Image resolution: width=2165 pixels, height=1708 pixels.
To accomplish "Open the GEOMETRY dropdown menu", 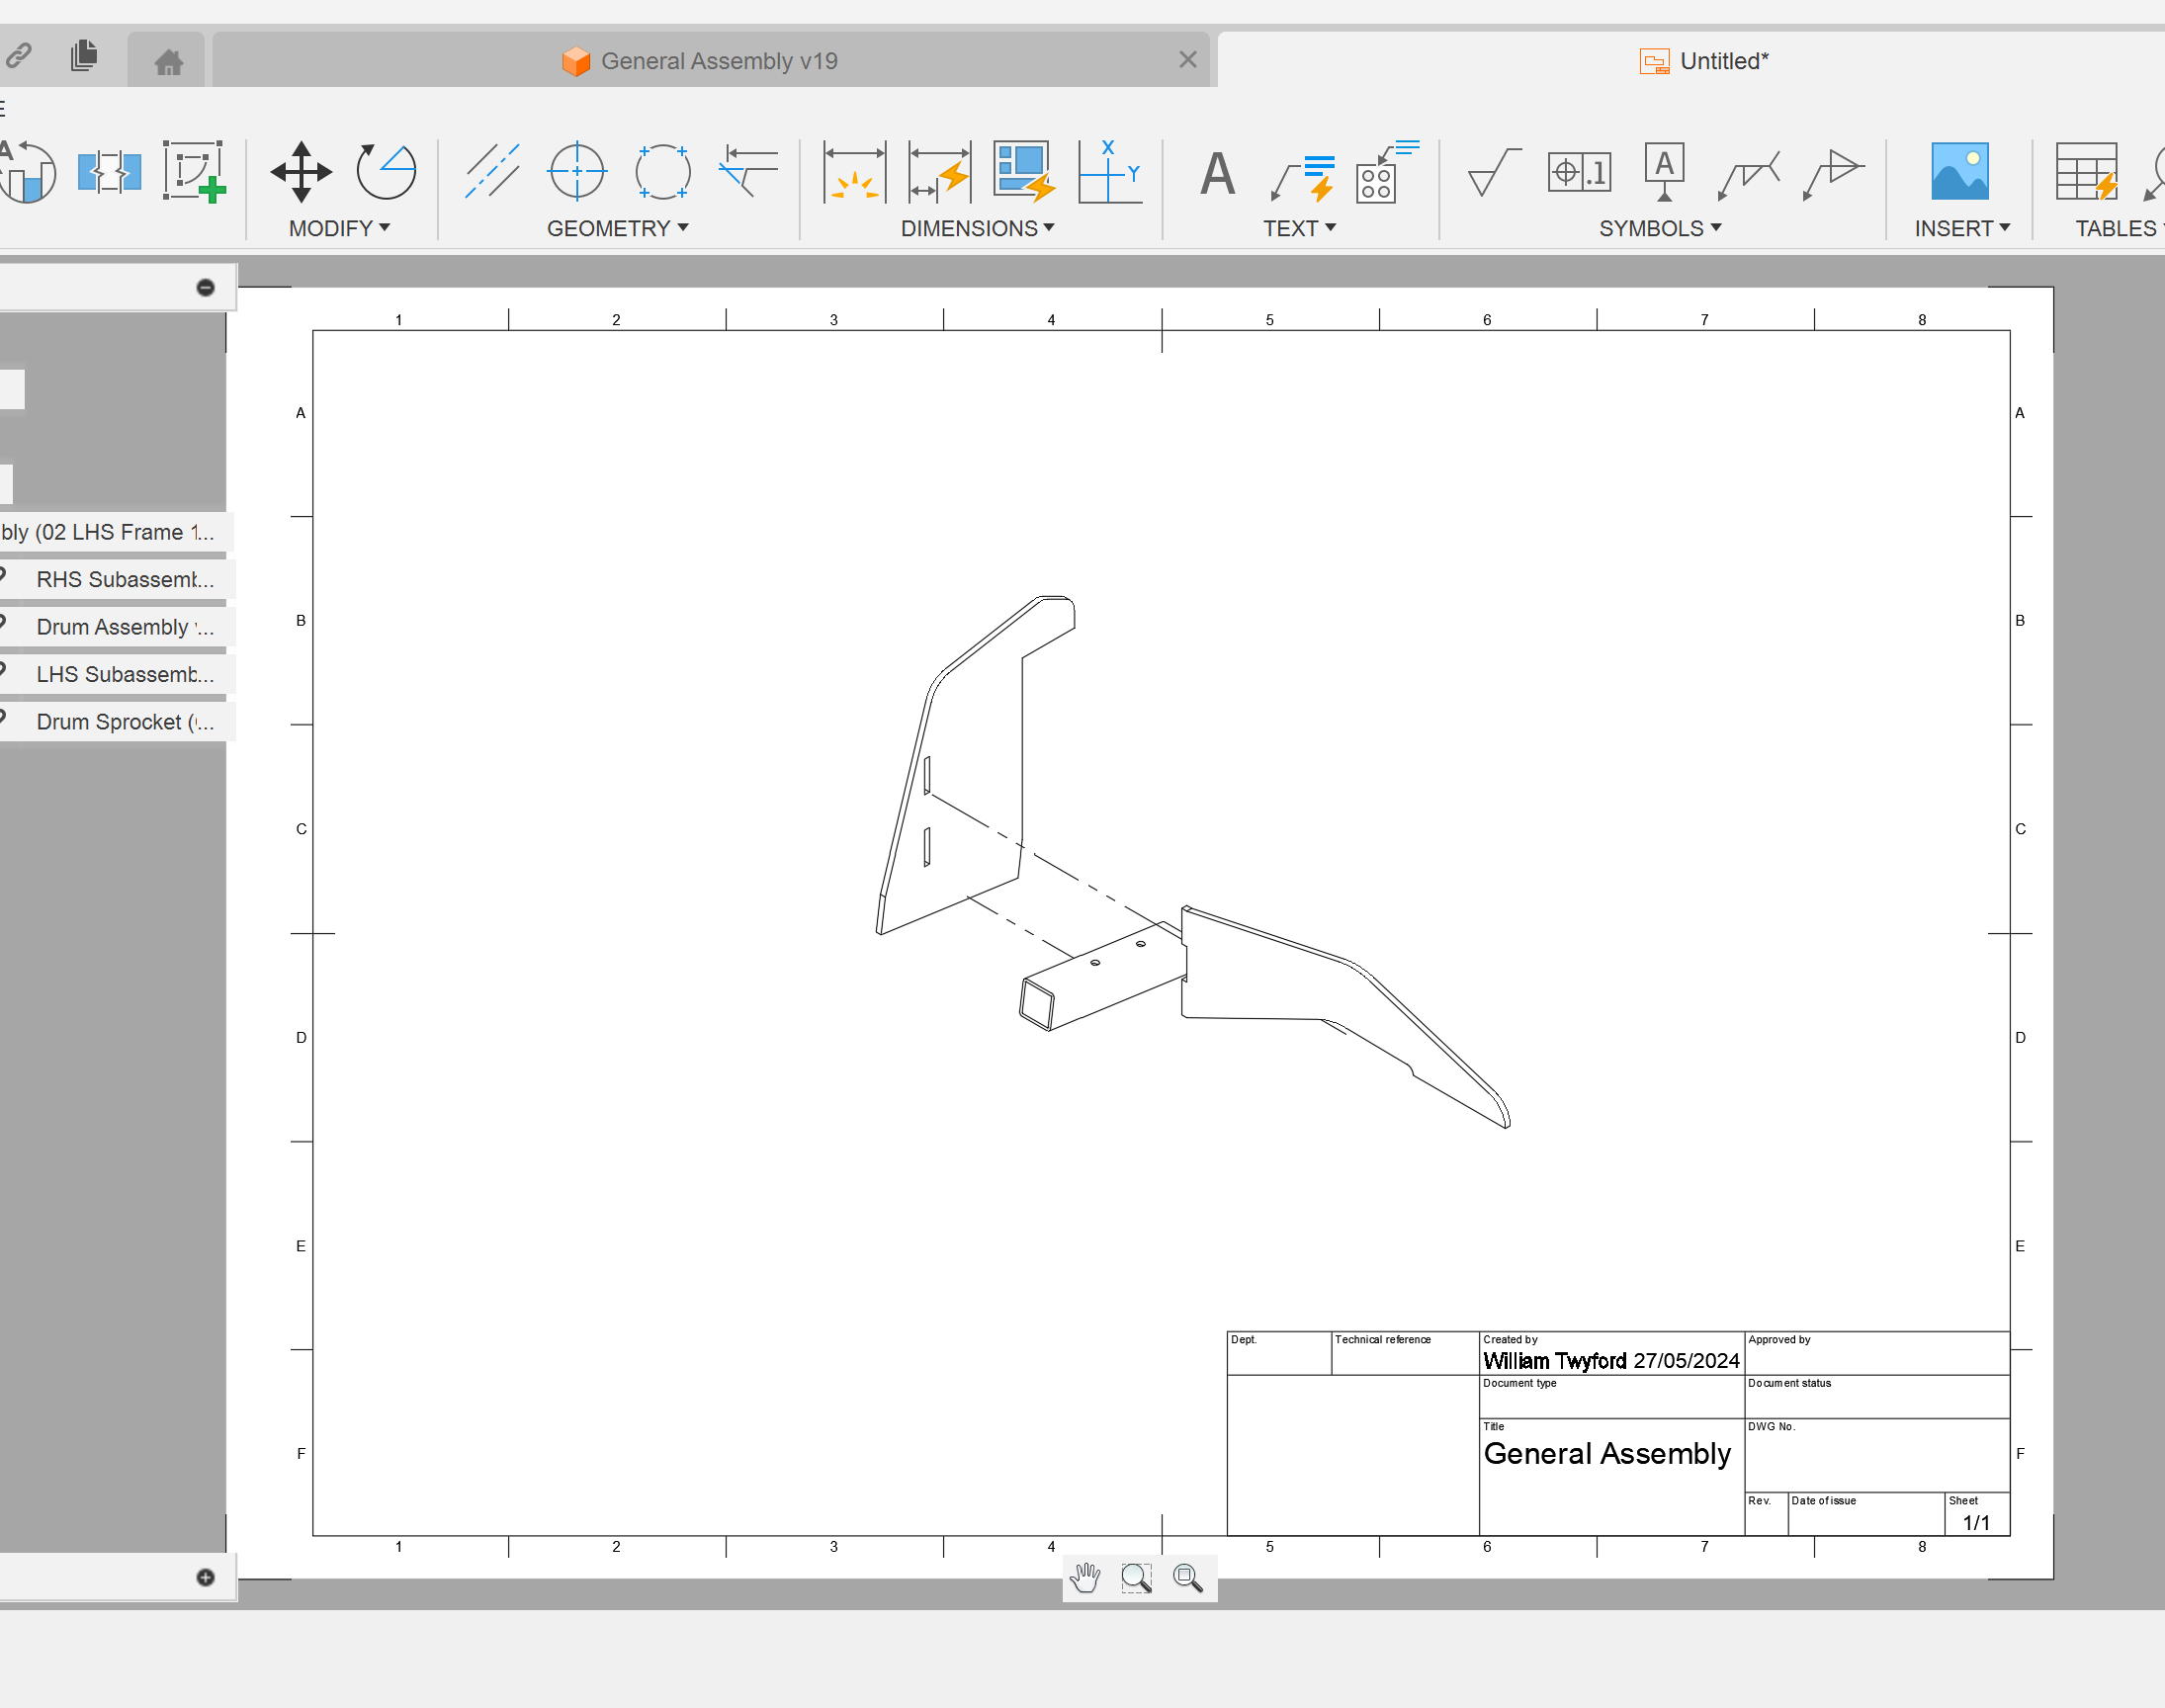I will point(618,228).
